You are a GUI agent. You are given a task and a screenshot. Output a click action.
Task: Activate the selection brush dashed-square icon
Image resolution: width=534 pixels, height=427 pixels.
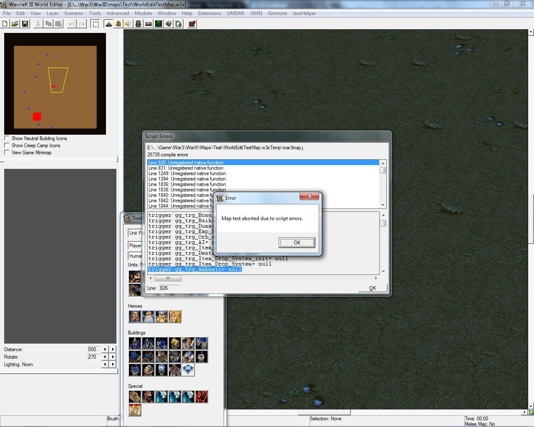coord(96,24)
